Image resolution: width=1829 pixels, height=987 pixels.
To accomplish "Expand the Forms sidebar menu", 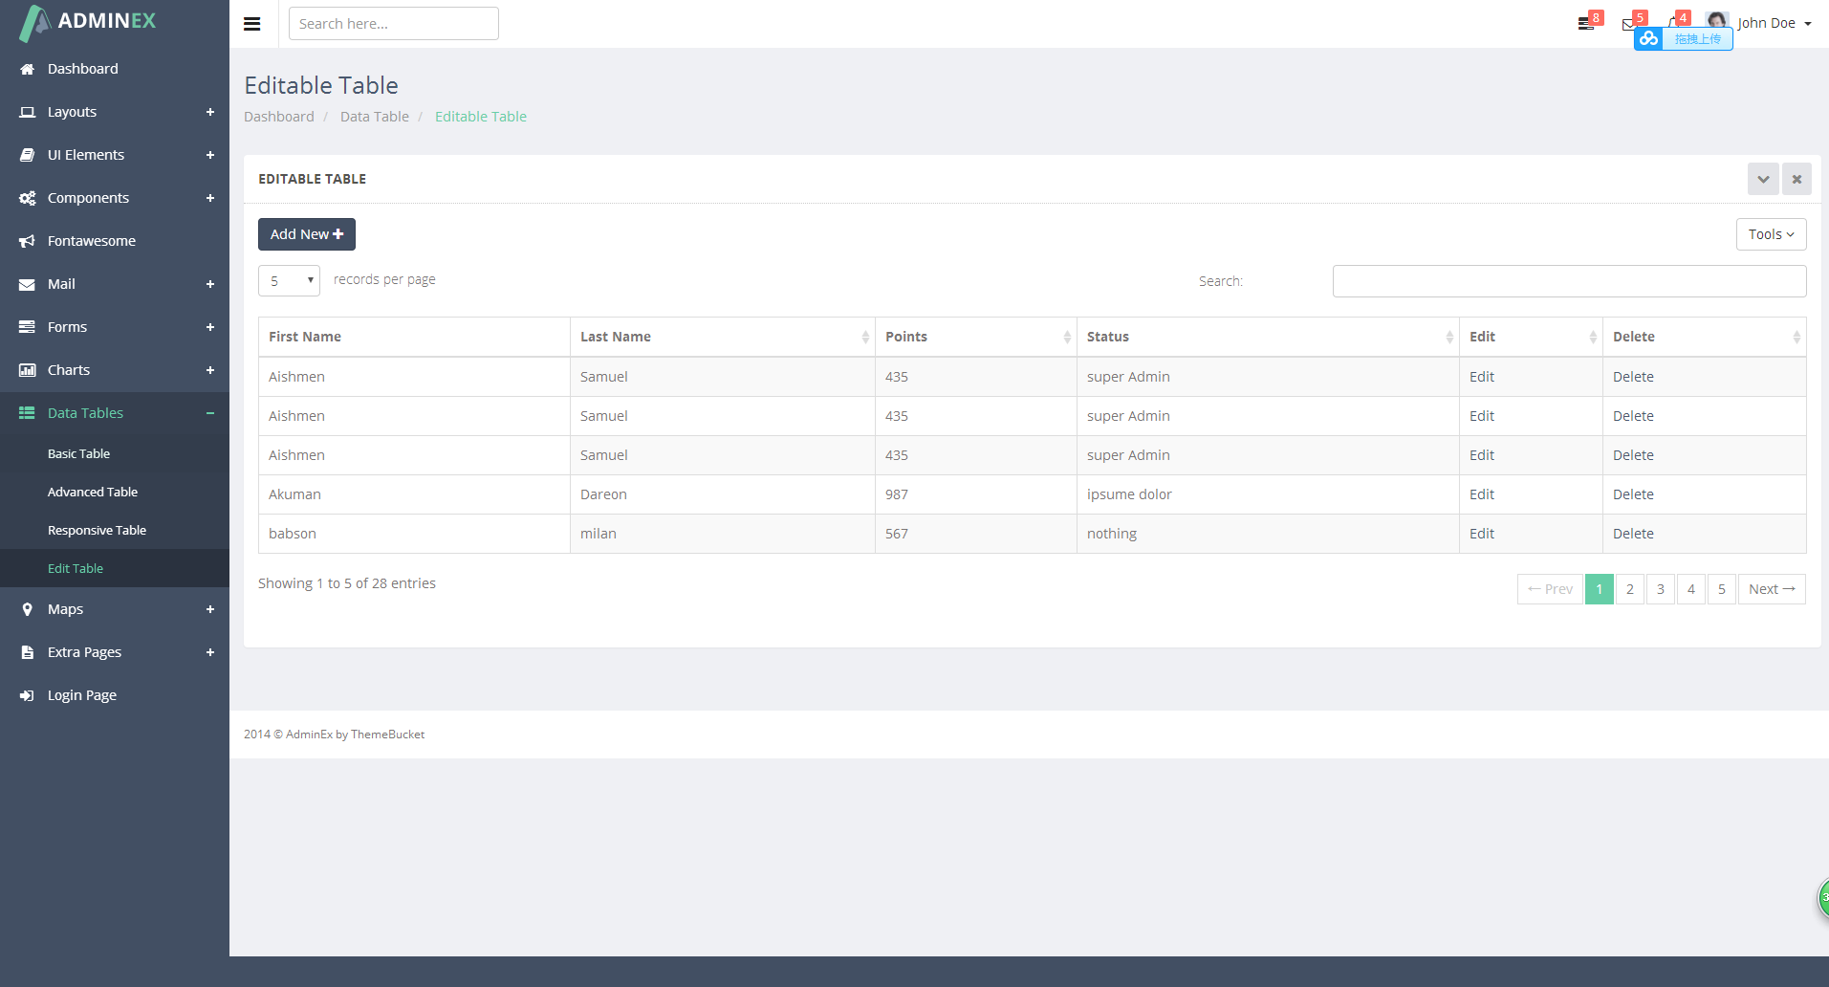I will 115,327.
